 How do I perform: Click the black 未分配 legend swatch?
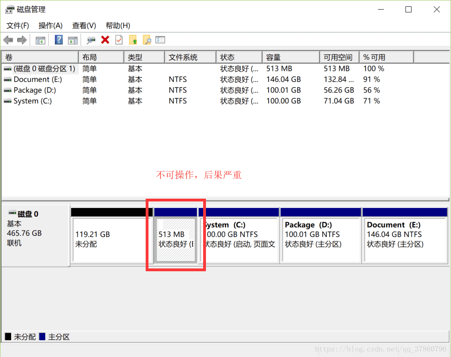(8, 337)
